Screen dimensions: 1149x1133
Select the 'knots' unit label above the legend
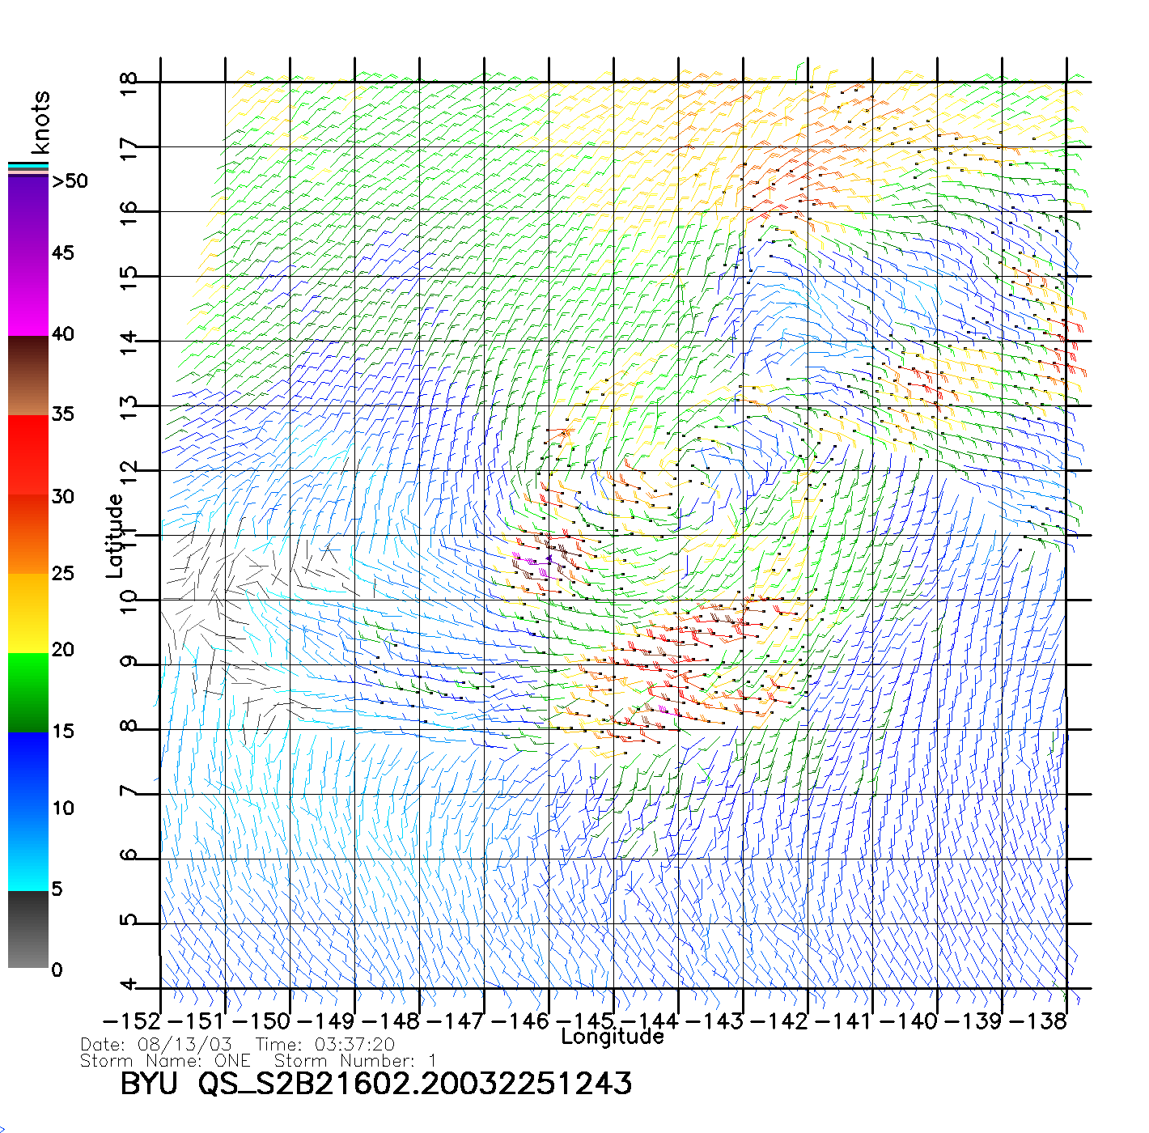40,122
